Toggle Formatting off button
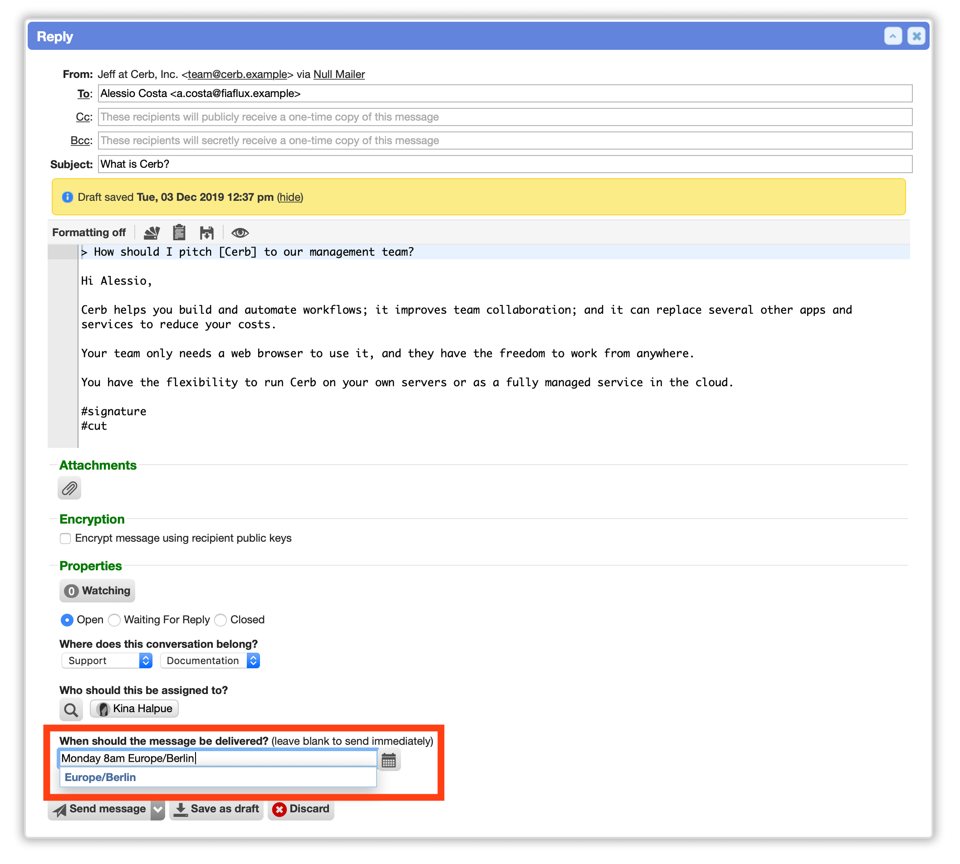This screenshot has height=864, width=960. pos(89,233)
